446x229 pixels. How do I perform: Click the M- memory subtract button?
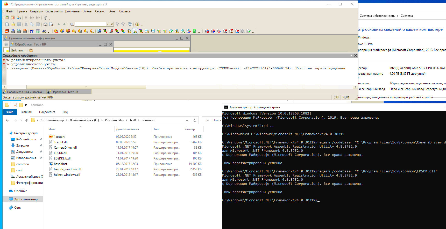38,18
